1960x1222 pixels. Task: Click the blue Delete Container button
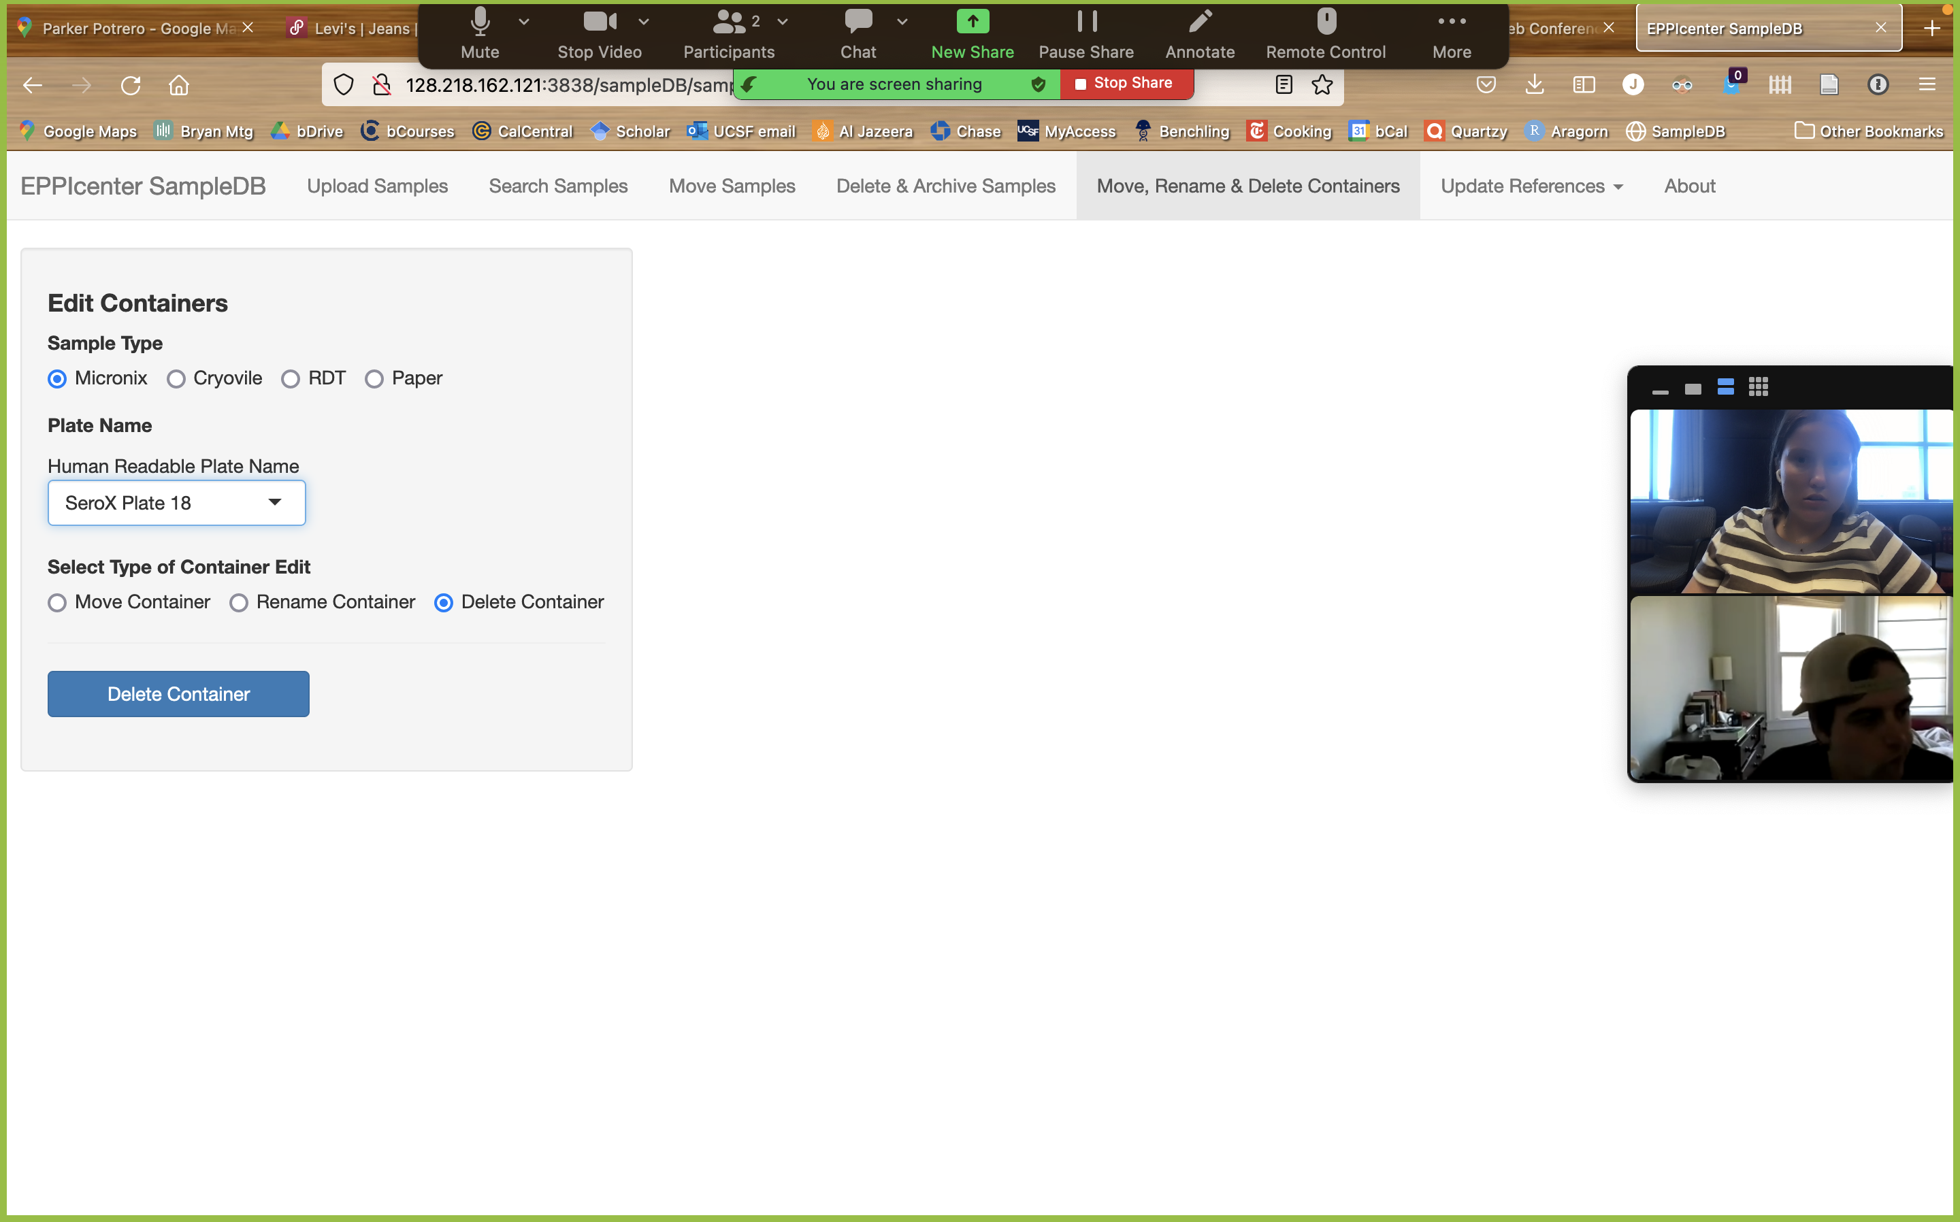tap(178, 694)
